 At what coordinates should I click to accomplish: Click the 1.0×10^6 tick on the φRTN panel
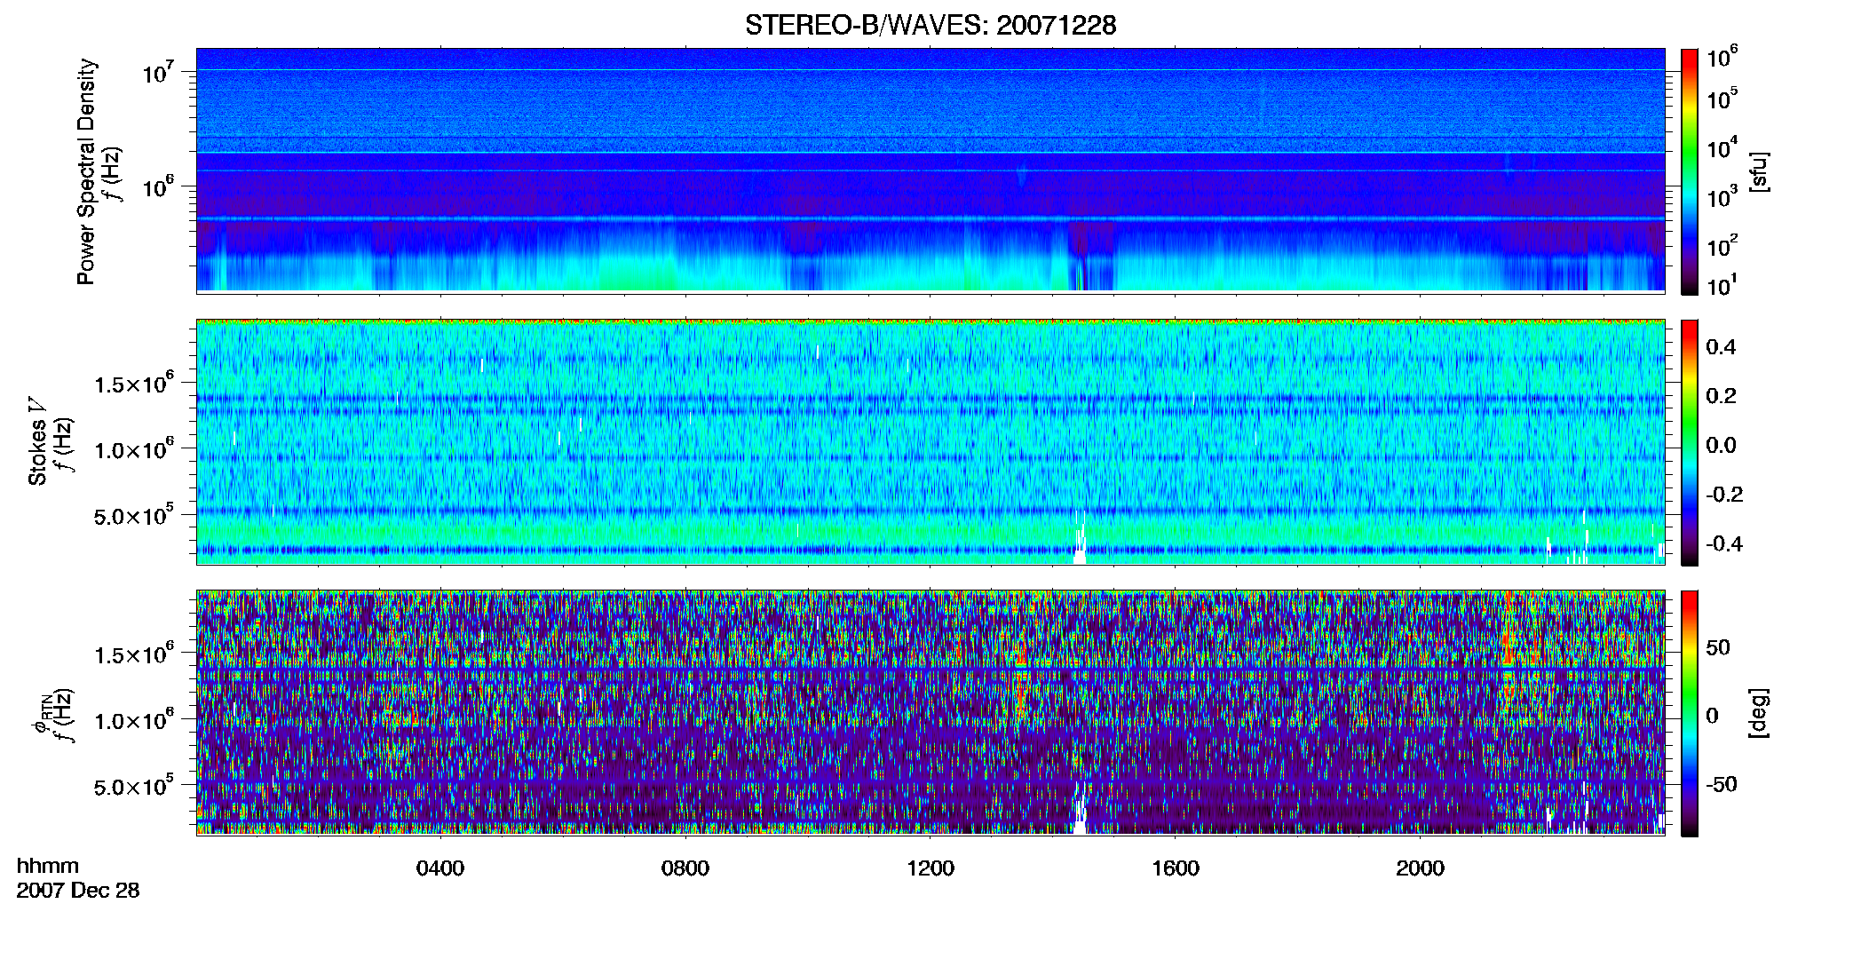pos(134,721)
